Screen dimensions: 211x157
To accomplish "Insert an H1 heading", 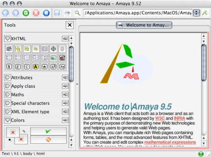I will click(18, 49).
